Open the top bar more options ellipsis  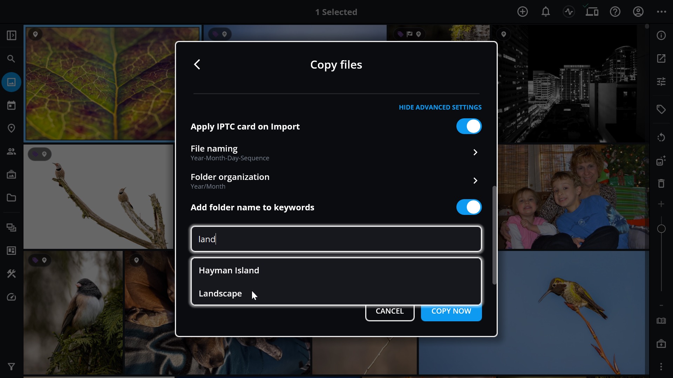click(661, 12)
